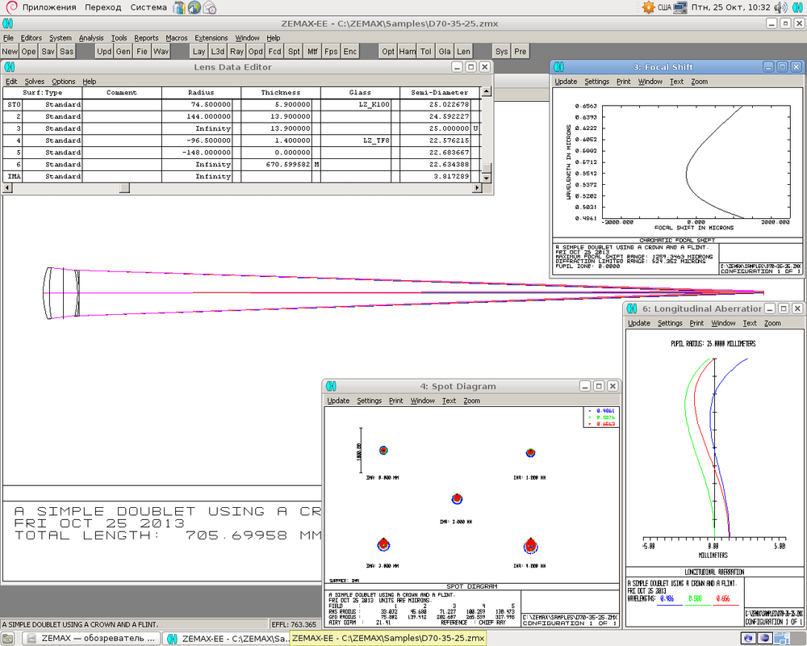The height and width of the screenshot is (646, 807).
Task: Open the Fps toolbar button
Action: pos(331,51)
